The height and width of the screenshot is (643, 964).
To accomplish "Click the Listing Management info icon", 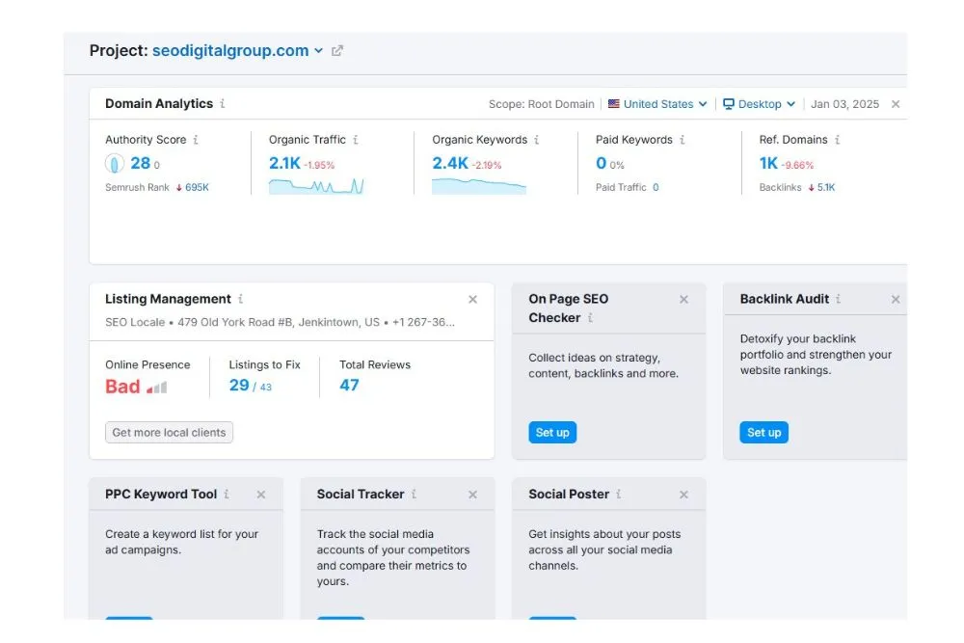I will tap(240, 299).
